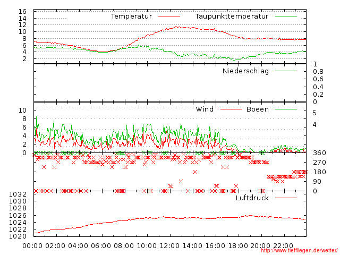The image size is (340, 255).
Task: Click the green Boeen legend line
Action: pos(286,109)
